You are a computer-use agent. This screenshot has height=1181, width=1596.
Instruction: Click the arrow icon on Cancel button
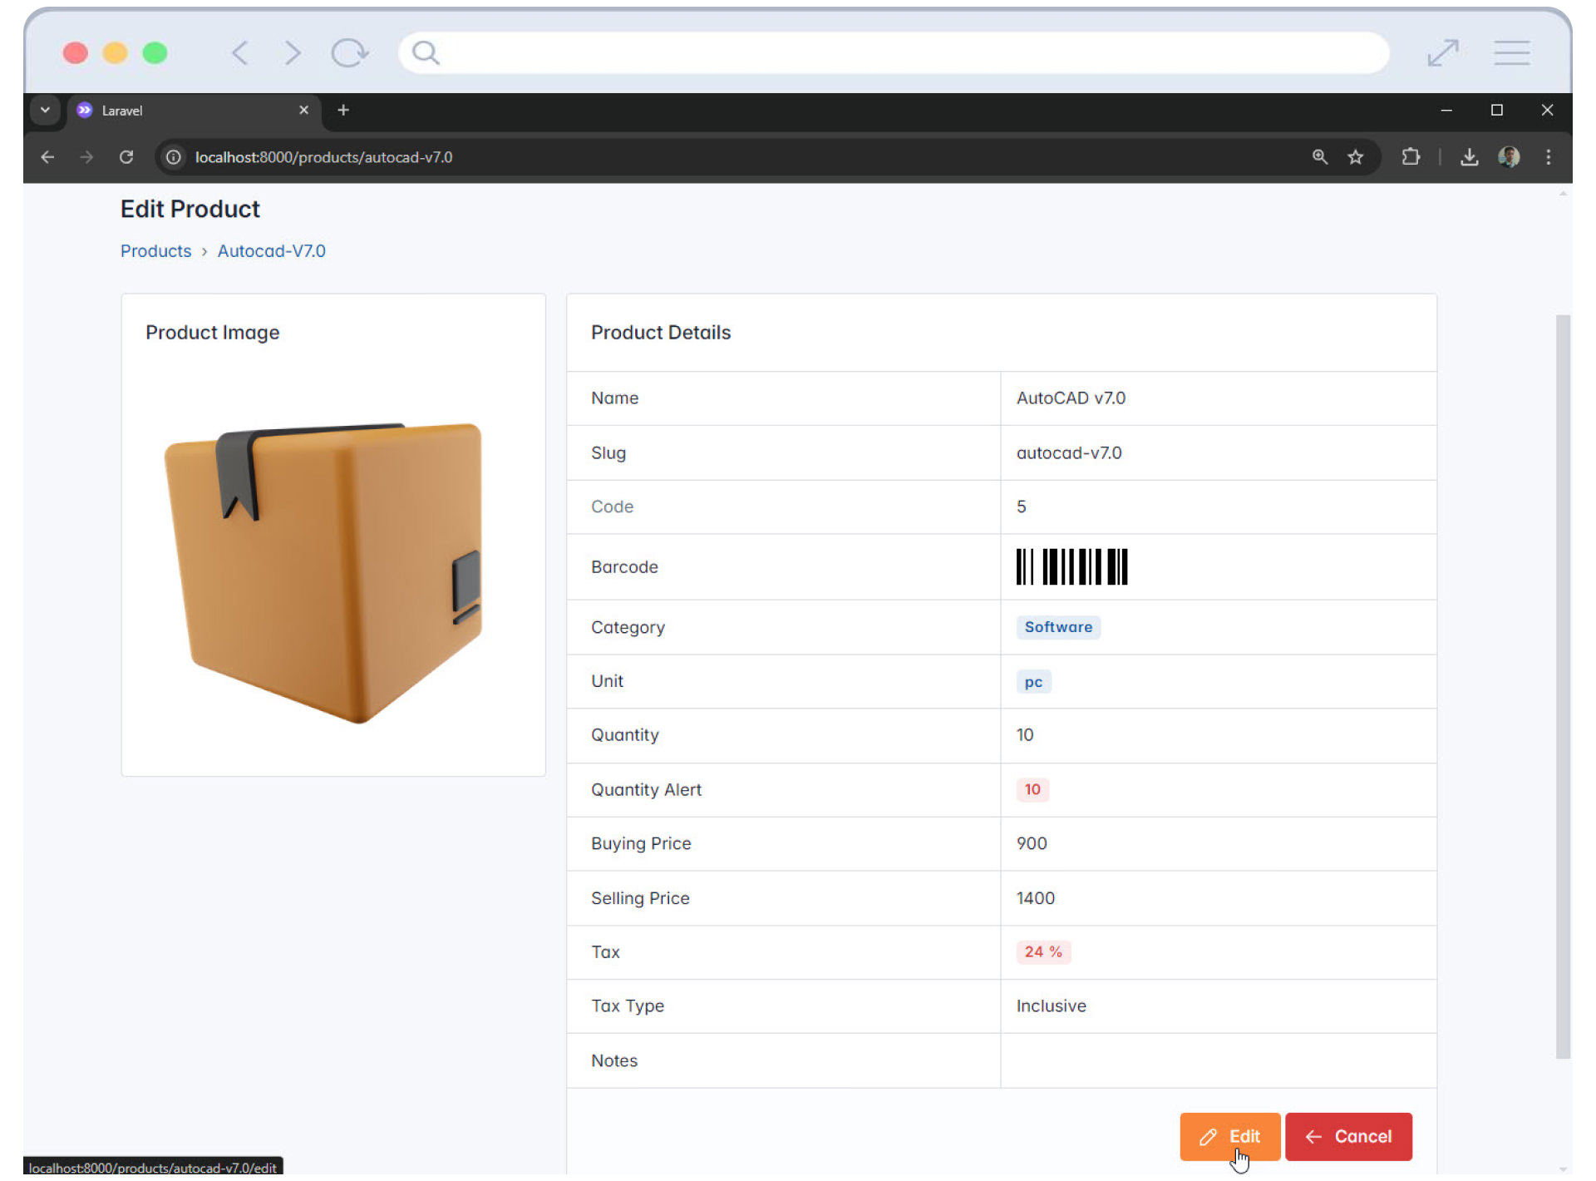(x=1314, y=1136)
